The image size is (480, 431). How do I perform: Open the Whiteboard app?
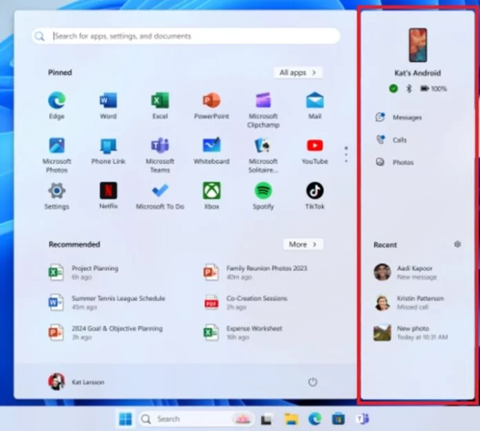click(x=211, y=151)
